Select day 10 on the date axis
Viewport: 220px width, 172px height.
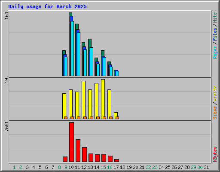click(71, 167)
